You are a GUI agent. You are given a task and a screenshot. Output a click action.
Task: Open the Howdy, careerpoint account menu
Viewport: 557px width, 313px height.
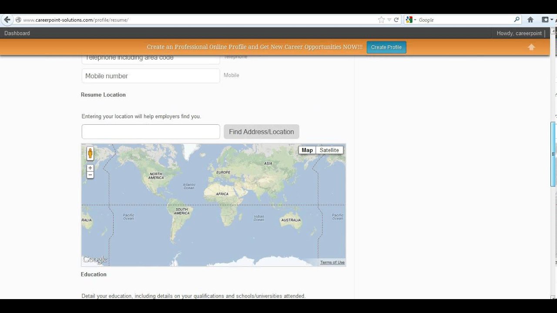coord(519,33)
